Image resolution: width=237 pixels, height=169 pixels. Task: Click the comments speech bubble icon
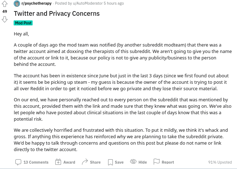coord(18,162)
